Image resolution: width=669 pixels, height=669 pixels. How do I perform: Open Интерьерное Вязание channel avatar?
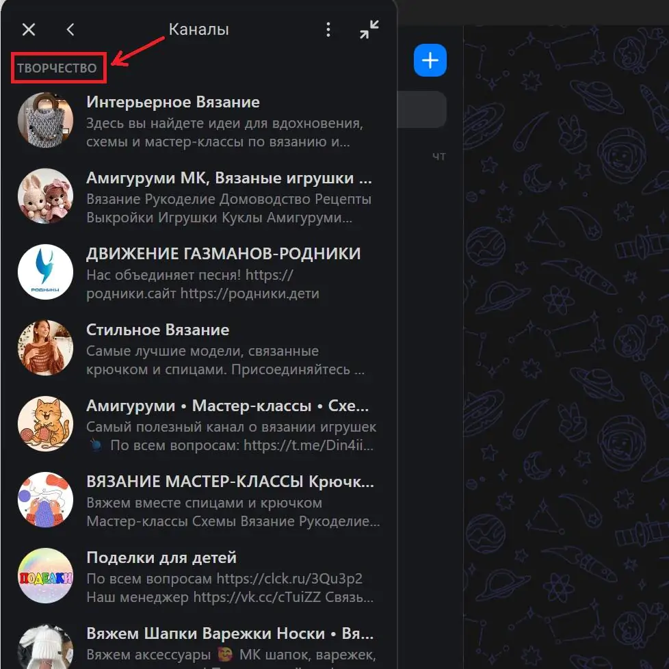click(45, 120)
